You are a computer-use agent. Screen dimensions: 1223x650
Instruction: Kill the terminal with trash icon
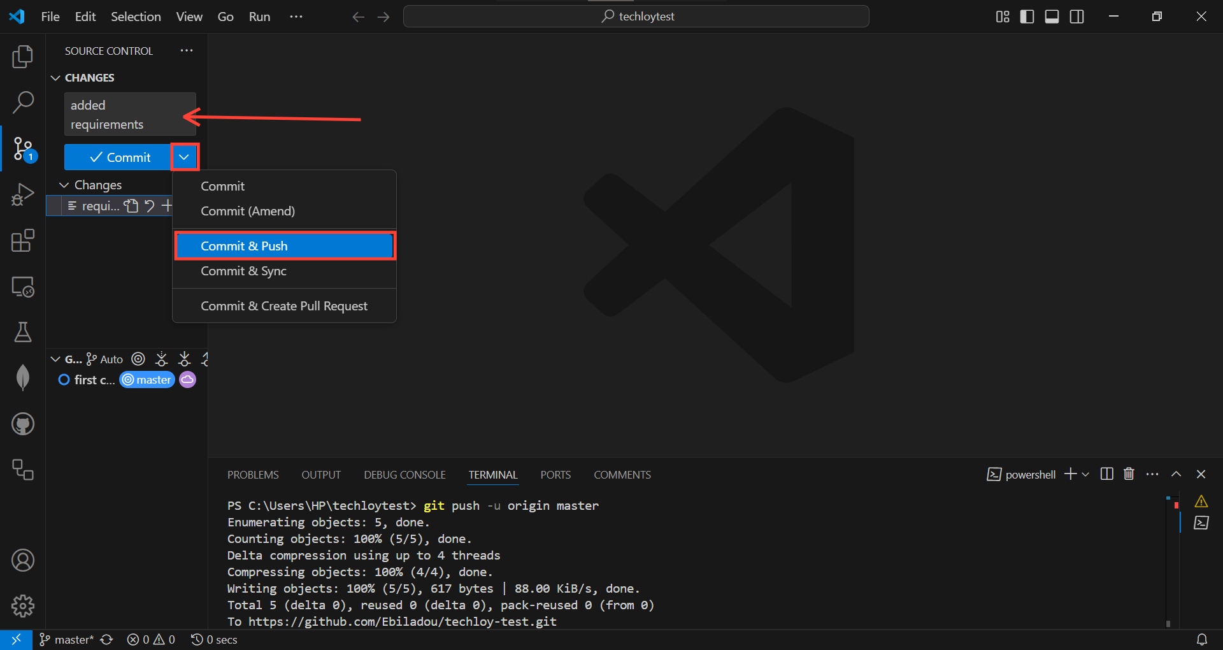coord(1129,474)
